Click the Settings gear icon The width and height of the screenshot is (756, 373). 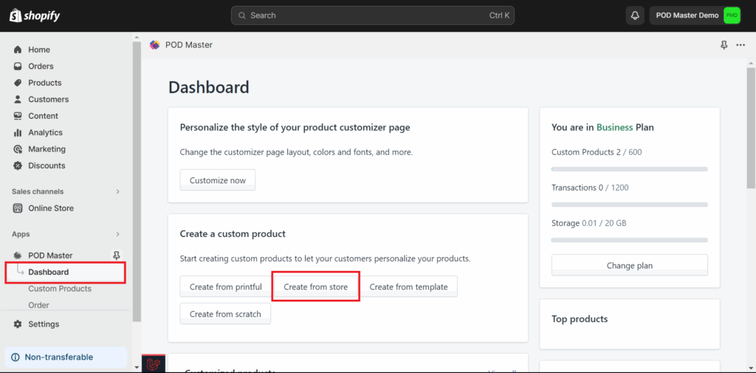pyautogui.click(x=18, y=324)
